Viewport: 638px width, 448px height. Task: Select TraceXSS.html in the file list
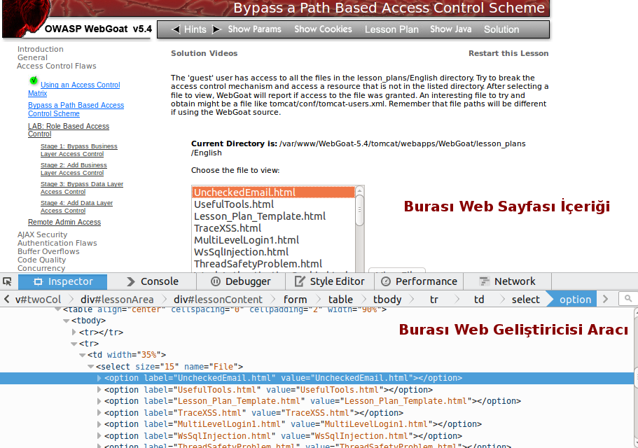(x=273, y=228)
